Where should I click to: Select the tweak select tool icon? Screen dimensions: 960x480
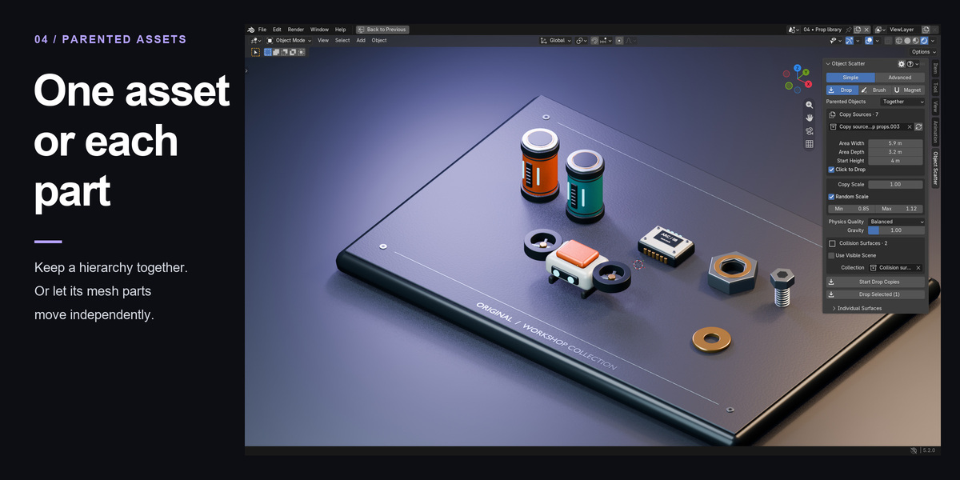256,52
